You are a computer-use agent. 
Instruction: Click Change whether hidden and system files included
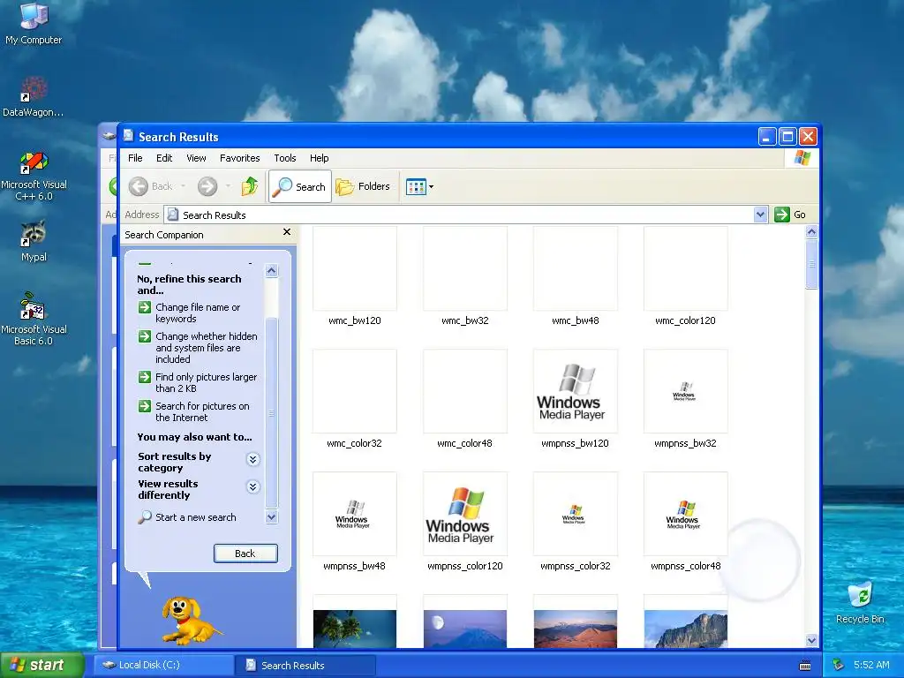coord(199,348)
